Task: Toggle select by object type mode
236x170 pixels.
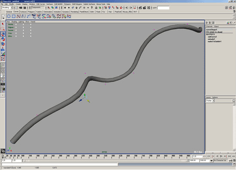Action: point(52,8)
